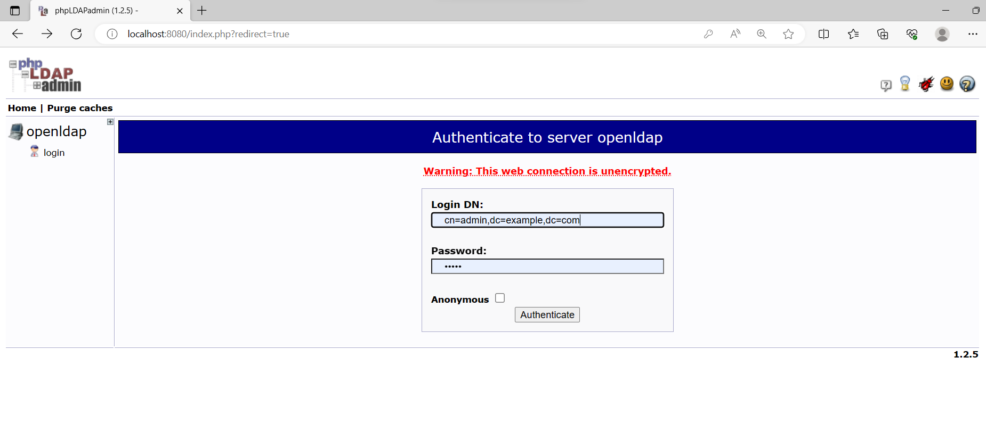
Task: Open the Favorites list icon
Action: tap(853, 34)
